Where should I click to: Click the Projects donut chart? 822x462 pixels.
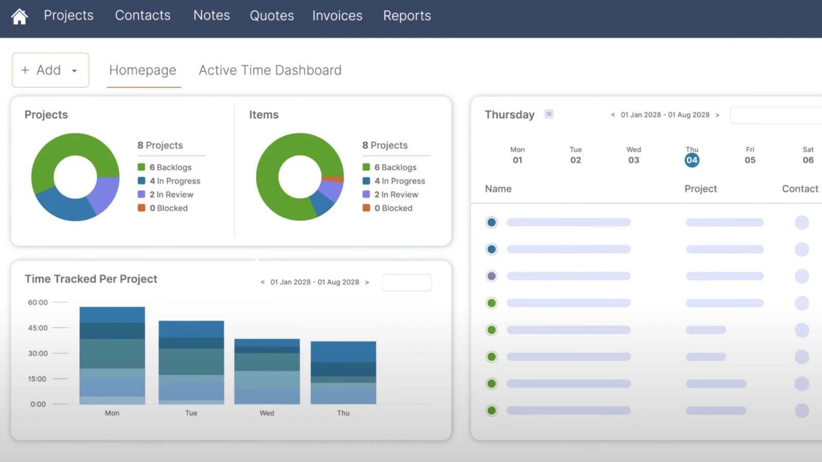pyautogui.click(x=76, y=177)
